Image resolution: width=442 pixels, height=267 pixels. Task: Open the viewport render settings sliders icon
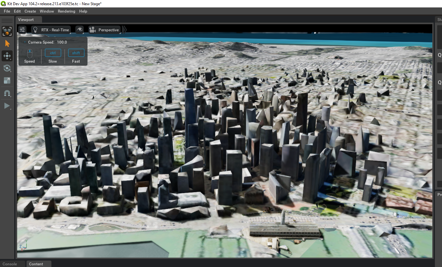tap(22, 29)
